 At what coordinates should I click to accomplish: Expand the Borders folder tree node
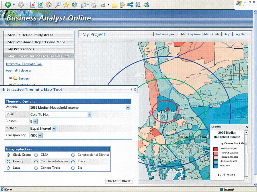(x=11, y=78)
